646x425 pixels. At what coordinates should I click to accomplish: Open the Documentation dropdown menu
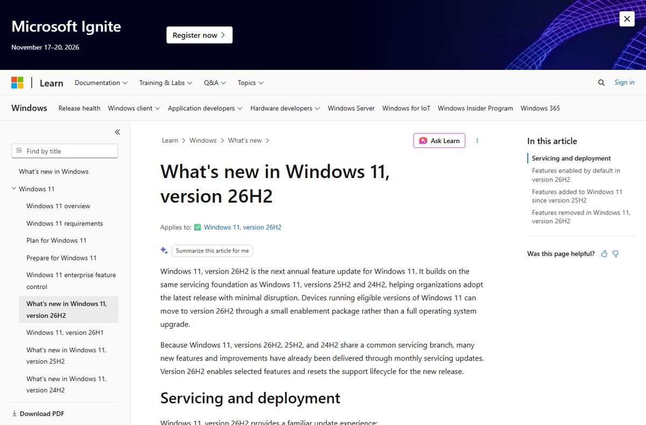coord(101,83)
